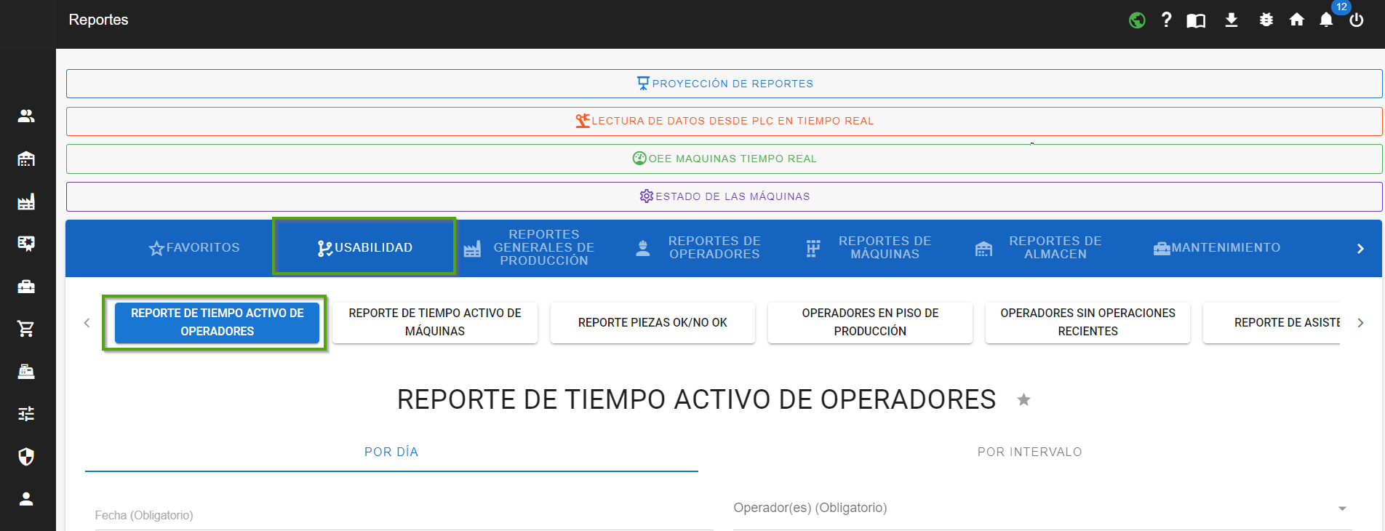This screenshot has width=1385, height=531.
Task: Switch to the Por Intervalo tab
Action: tap(1029, 452)
